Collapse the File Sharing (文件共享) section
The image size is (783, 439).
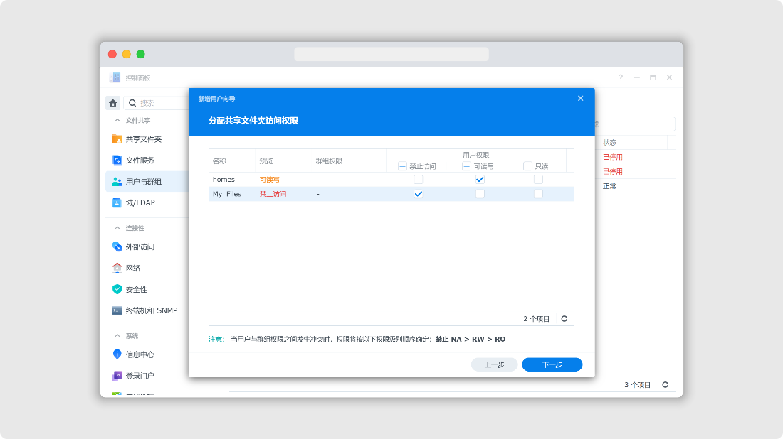(x=117, y=121)
